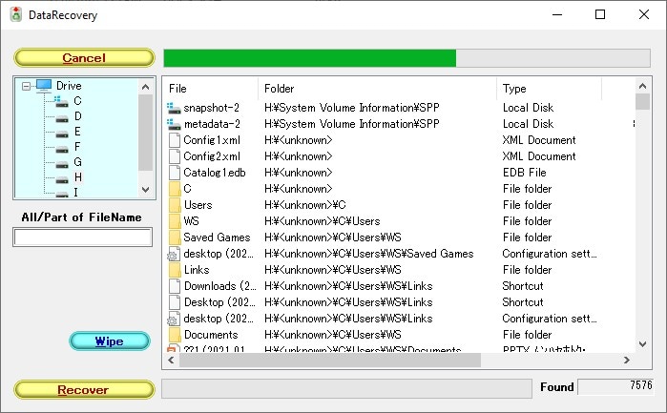Select the Catalog1.edb file name
Image resolution: width=667 pixels, height=413 pixels.
click(215, 173)
